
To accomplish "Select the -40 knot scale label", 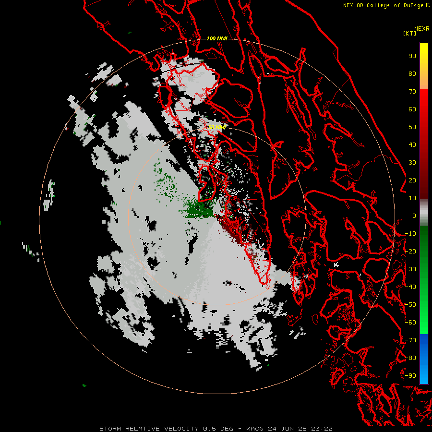I will (x=410, y=287).
